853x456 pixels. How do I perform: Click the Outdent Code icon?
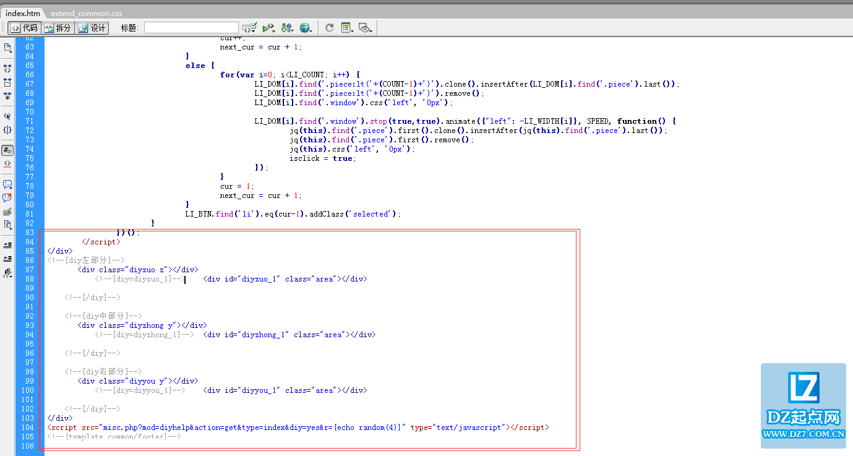tap(7, 259)
